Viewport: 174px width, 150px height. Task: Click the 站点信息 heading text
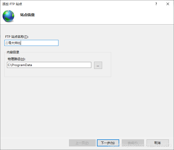(27, 15)
